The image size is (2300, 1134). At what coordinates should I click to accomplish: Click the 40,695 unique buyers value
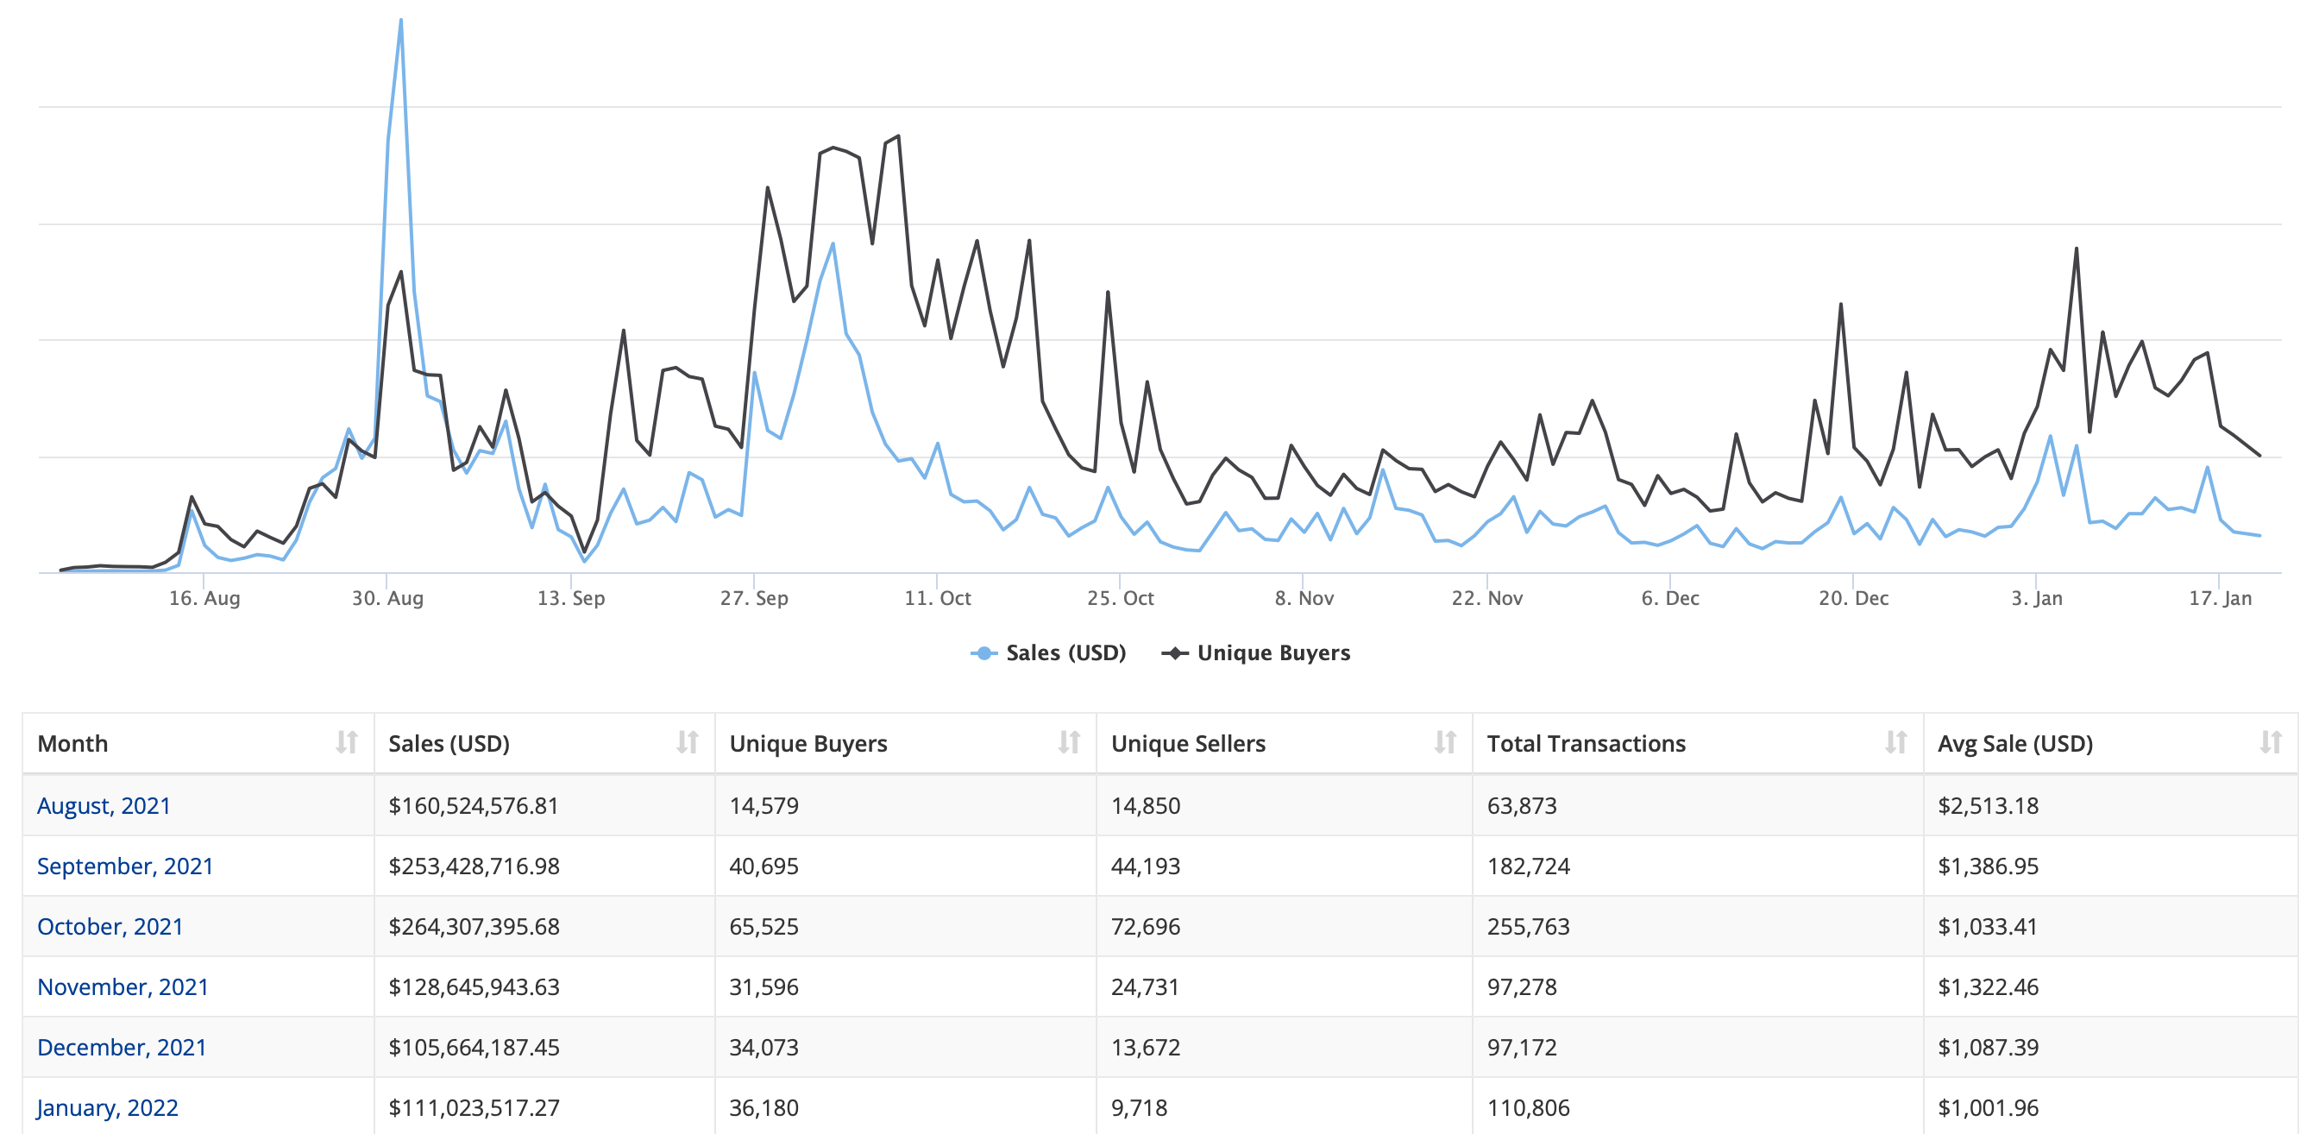coord(764,866)
